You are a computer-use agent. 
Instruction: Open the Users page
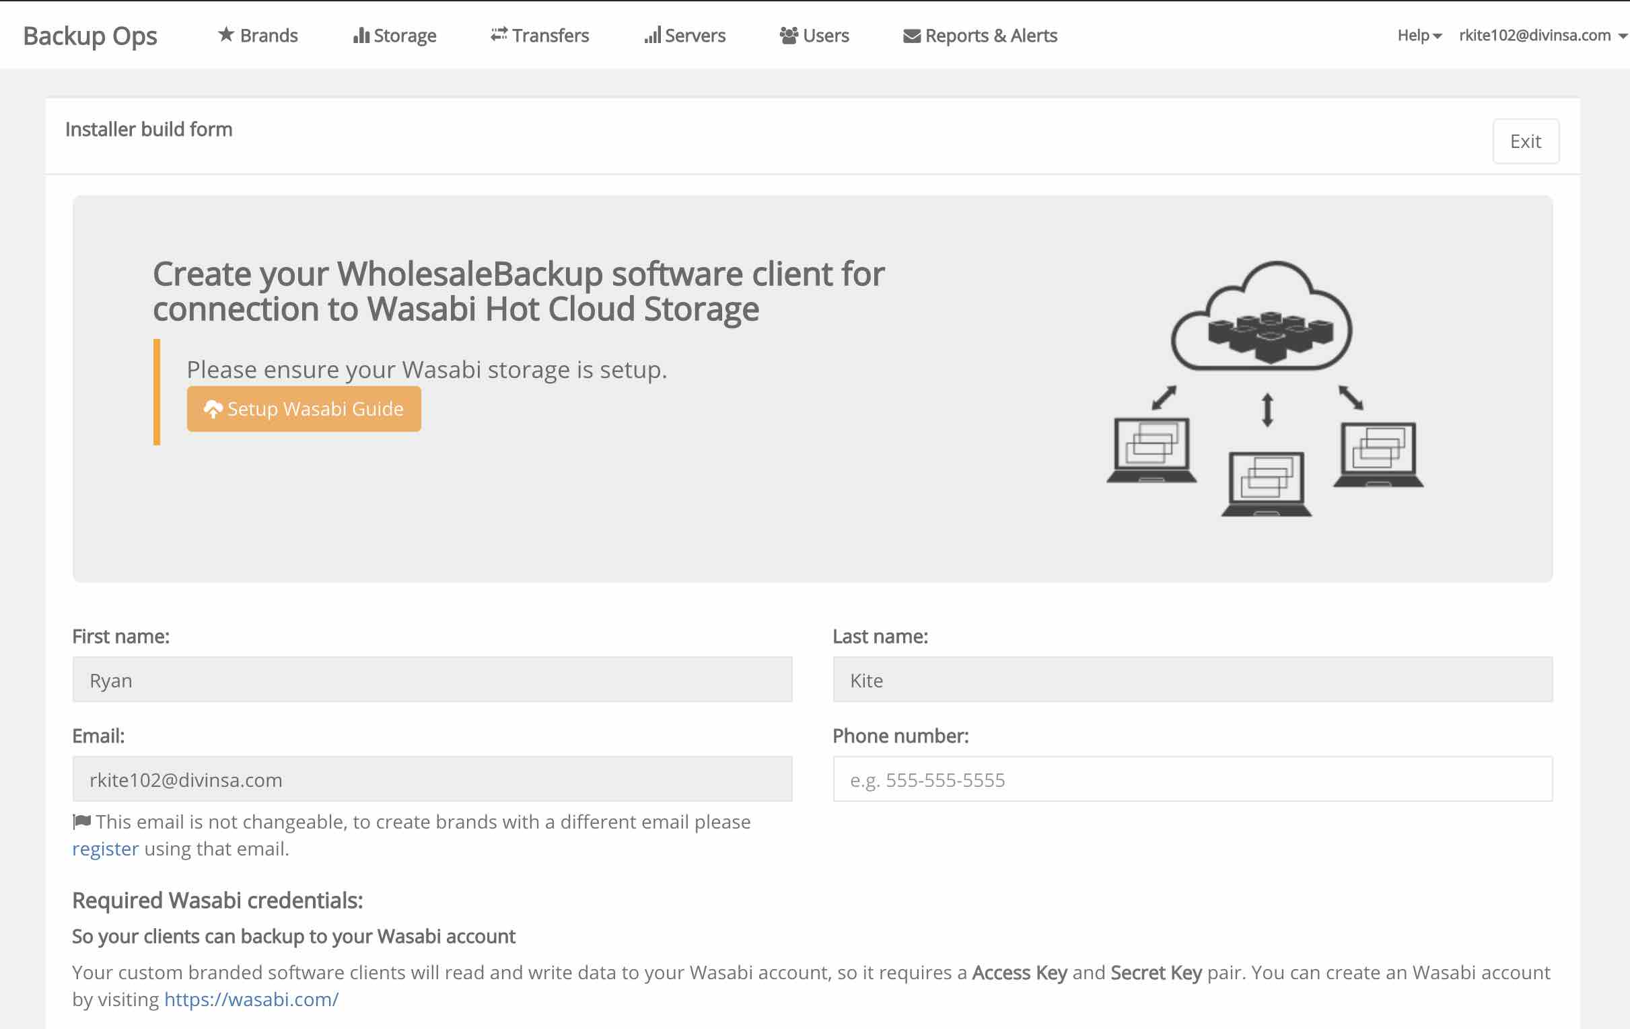814,35
